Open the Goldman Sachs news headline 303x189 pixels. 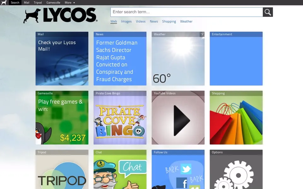point(117,61)
